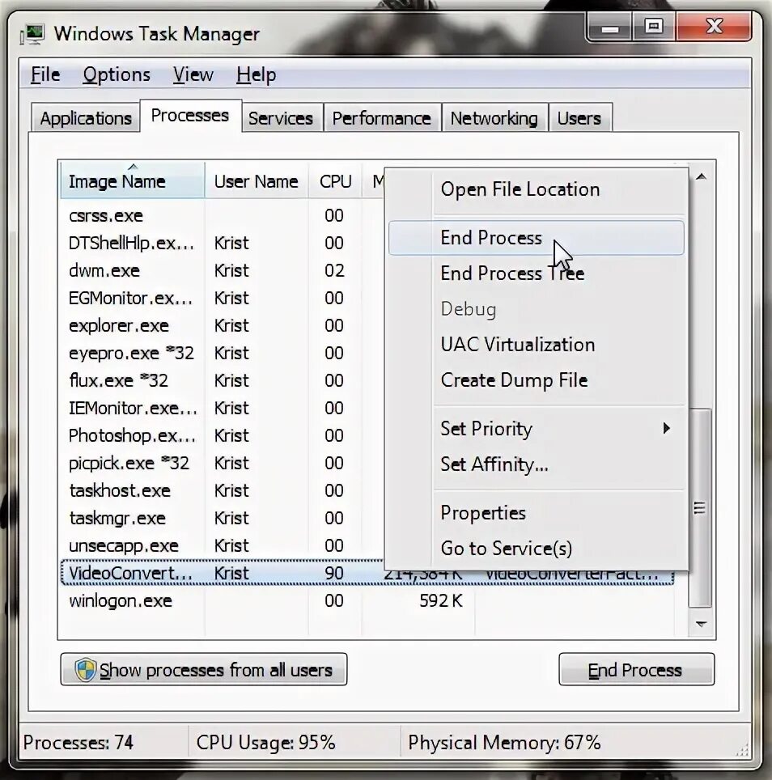772x780 pixels.
Task: Switch to the Services tab
Action: pyautogui.click(x=281, y=118)
